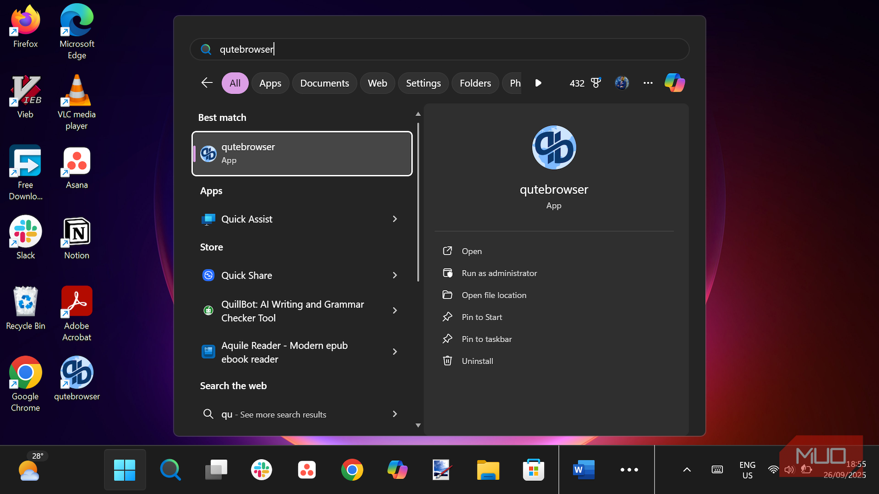The image size is (879, 494).
Task: Open the Google Chrome desktop shortcut
Action: pyautogui.click(x=26, y=384)
